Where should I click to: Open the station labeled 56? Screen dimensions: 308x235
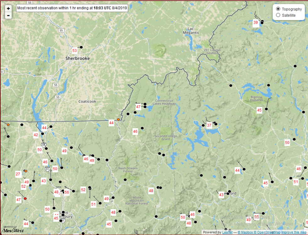[x=67, y=192]
